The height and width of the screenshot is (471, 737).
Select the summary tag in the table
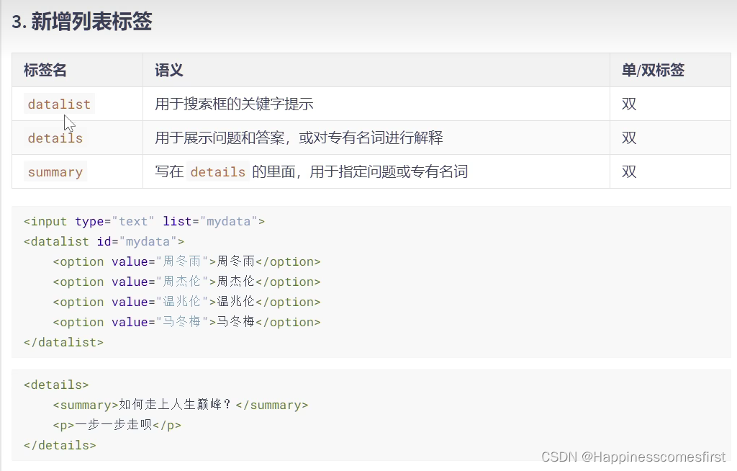point(55,171)
